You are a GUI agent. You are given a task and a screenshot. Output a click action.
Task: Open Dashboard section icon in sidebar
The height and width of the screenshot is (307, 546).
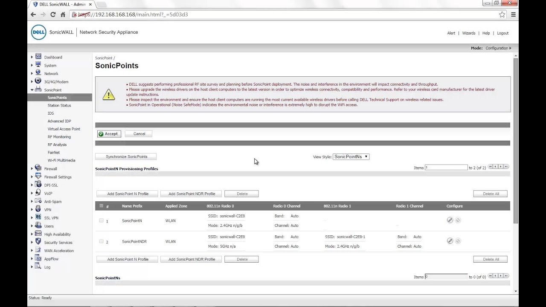38,57
